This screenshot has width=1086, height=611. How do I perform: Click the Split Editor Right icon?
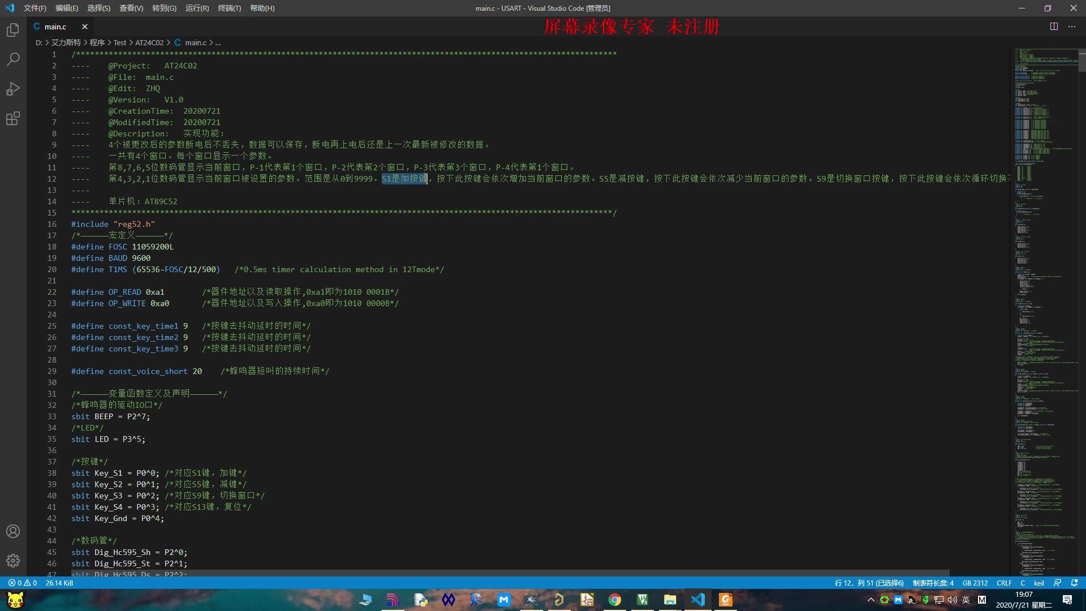pyautogui.click(x=1054, y=27)
